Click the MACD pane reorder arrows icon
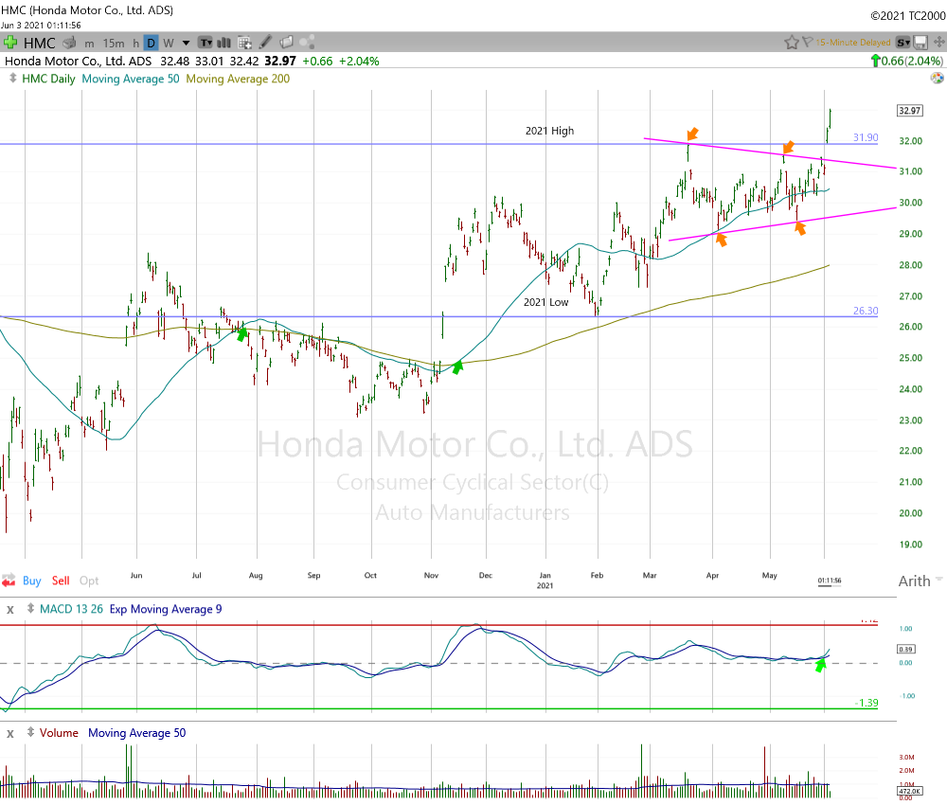 (30, 609)
